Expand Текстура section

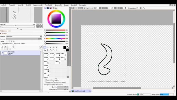click(x=4, y=34)
